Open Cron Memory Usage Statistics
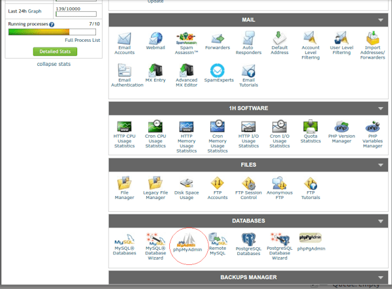Screen dimensions: 392x289 (218, 137)
